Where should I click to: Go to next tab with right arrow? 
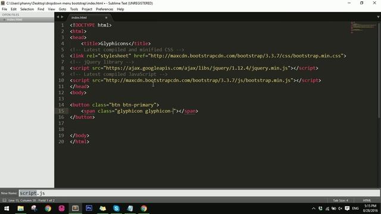(62, 17)
